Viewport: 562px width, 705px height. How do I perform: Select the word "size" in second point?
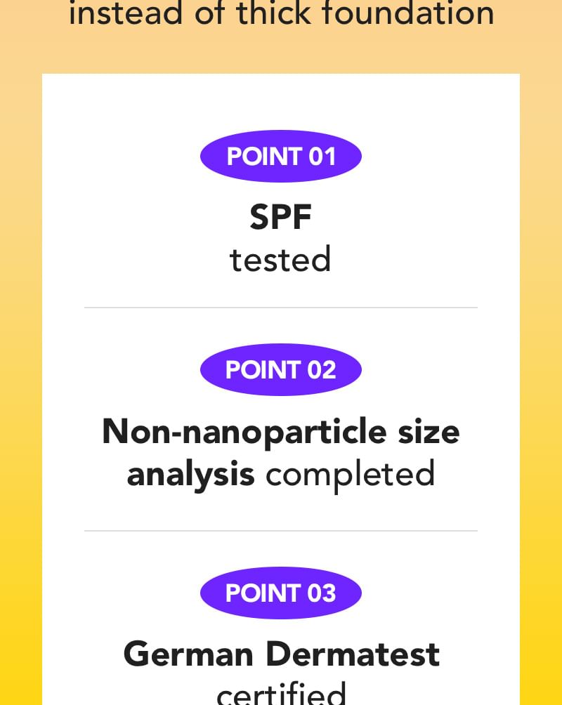pyautogui.click(x=429, y=431)
